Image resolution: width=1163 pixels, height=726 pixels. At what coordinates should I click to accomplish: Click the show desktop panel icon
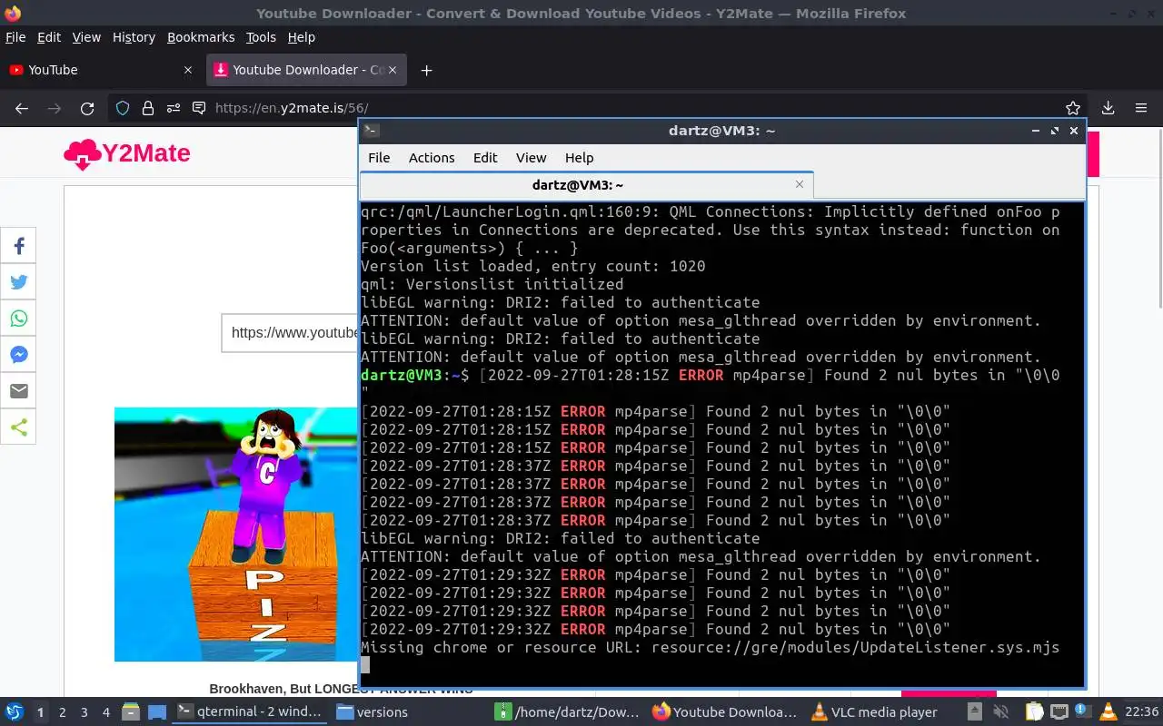156,712
